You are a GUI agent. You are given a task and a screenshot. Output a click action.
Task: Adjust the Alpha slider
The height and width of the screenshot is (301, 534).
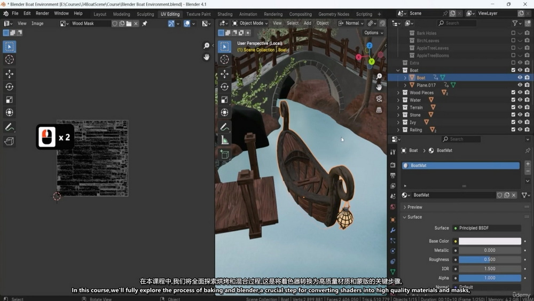click(x=490, y=278)
